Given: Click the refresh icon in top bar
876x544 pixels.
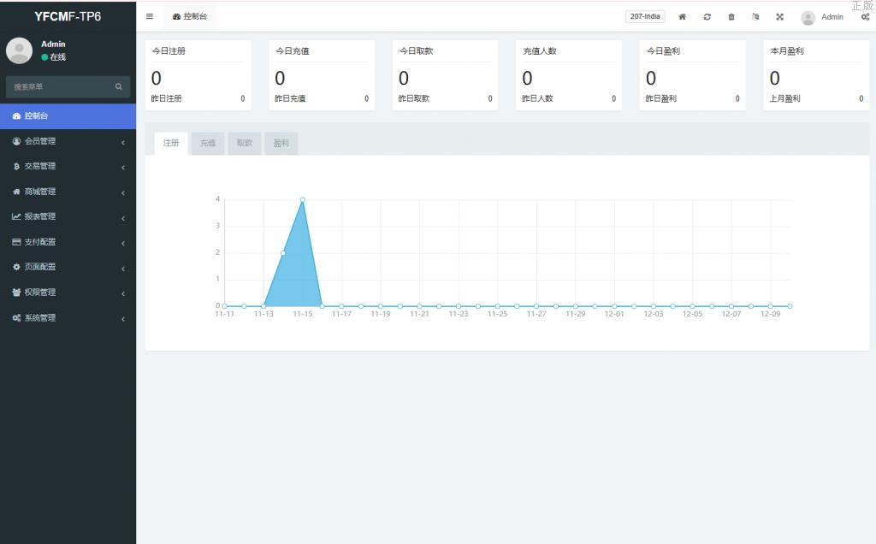Looking at the screenshot, I should (x=707, y=17).
